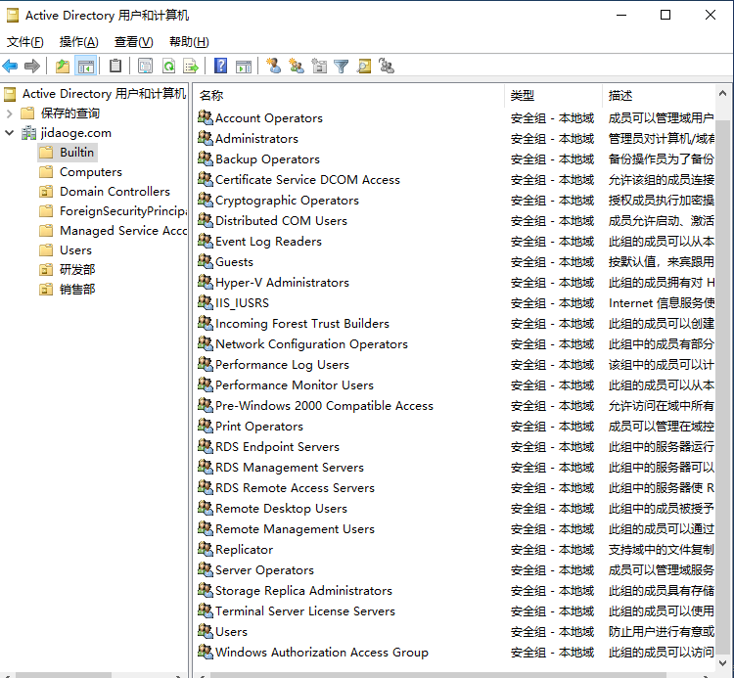
Task: Open the Domain Controllers OU
Action: tap(115, 192)
